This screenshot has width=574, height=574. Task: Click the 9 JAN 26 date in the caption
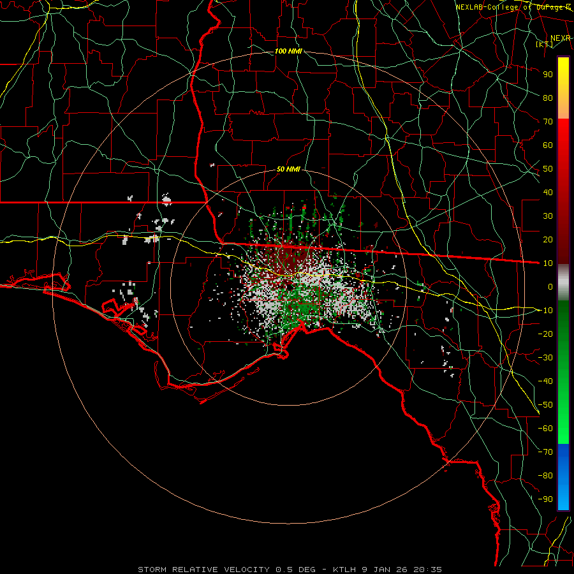click(x=387, y=570)
